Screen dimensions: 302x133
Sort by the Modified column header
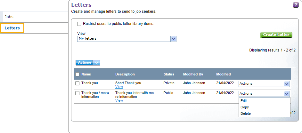click(x=224, y=74)
